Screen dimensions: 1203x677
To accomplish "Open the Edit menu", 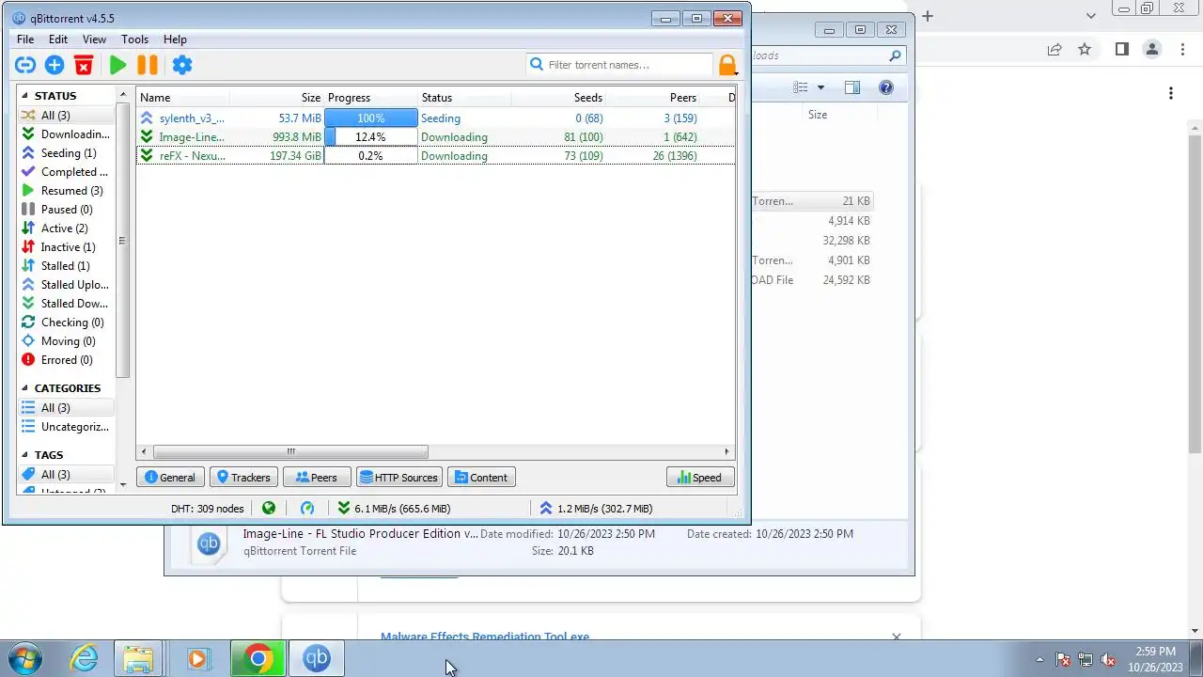I will 58,39.
